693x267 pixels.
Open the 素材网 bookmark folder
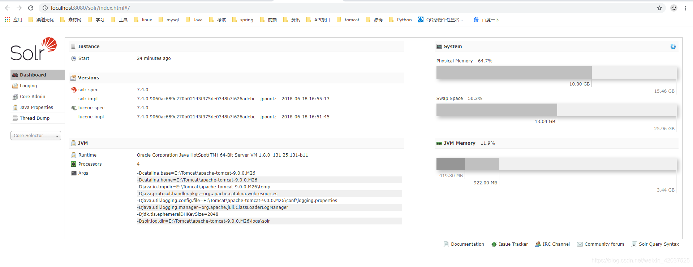71,19
